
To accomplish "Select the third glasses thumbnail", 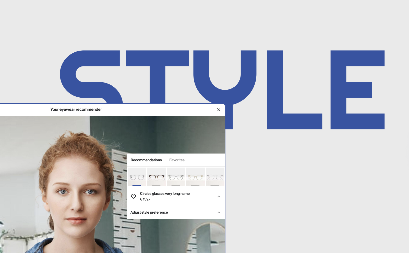I will tap(176, 177).
